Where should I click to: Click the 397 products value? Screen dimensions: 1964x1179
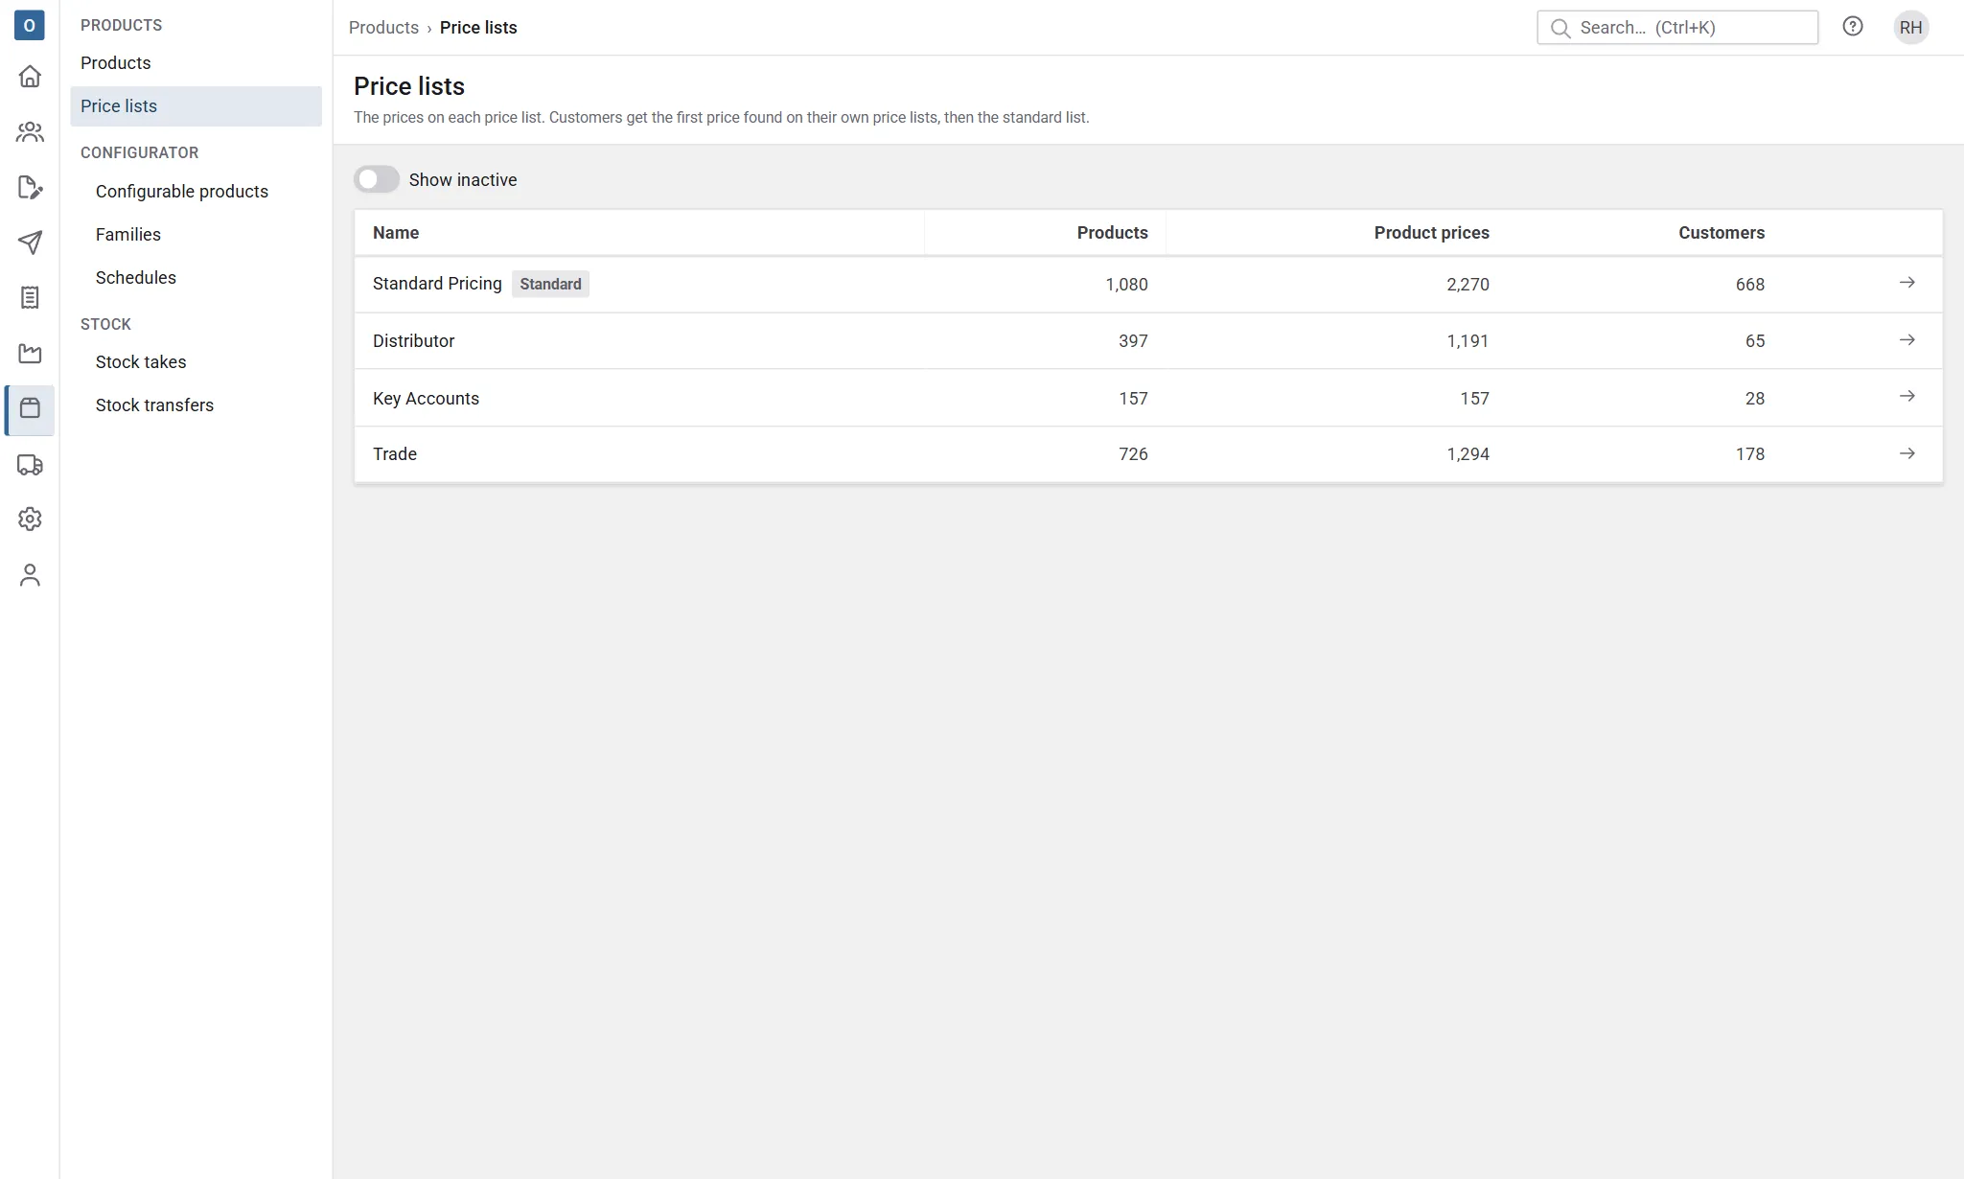[1133, 341]
